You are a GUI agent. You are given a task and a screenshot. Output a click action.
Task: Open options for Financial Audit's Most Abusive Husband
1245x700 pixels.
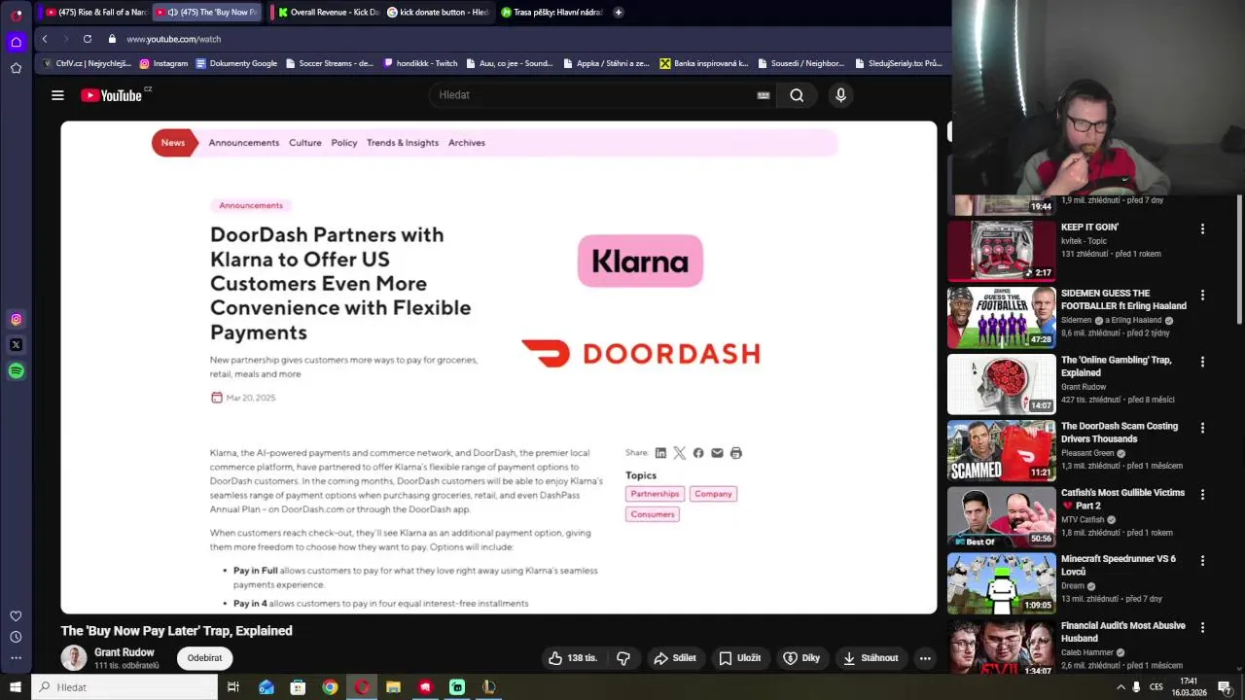point(1202,627)
